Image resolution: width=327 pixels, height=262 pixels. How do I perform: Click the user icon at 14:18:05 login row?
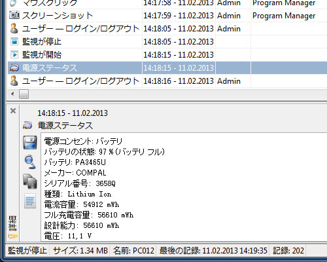(14, 29)
